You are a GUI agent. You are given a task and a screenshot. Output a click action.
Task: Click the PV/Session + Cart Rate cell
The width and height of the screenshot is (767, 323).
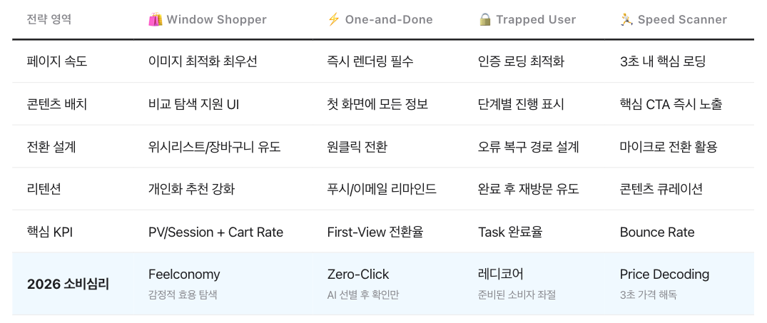(x=215, y=232)
